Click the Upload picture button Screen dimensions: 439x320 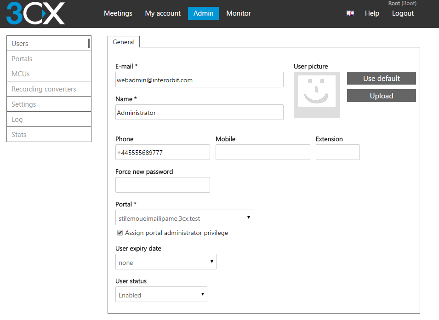click(382, 96)
